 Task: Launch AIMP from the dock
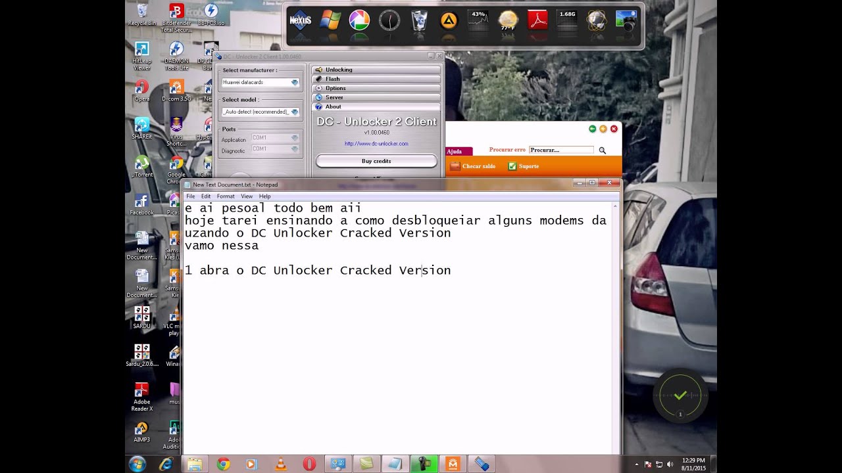click(449, 20)
